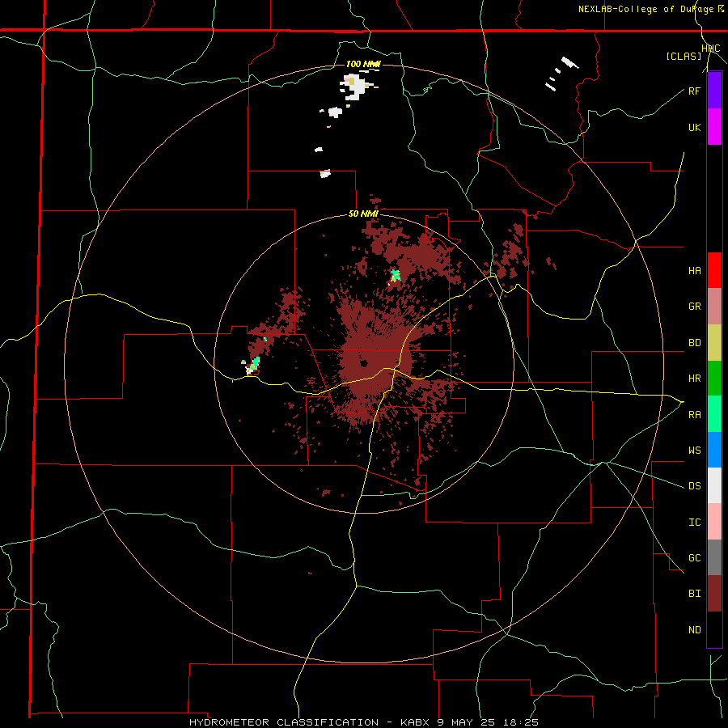728x728 pixels.
Task: Click the HYDROMETEOR CLASSIFICATION title text
Action: 284,722
